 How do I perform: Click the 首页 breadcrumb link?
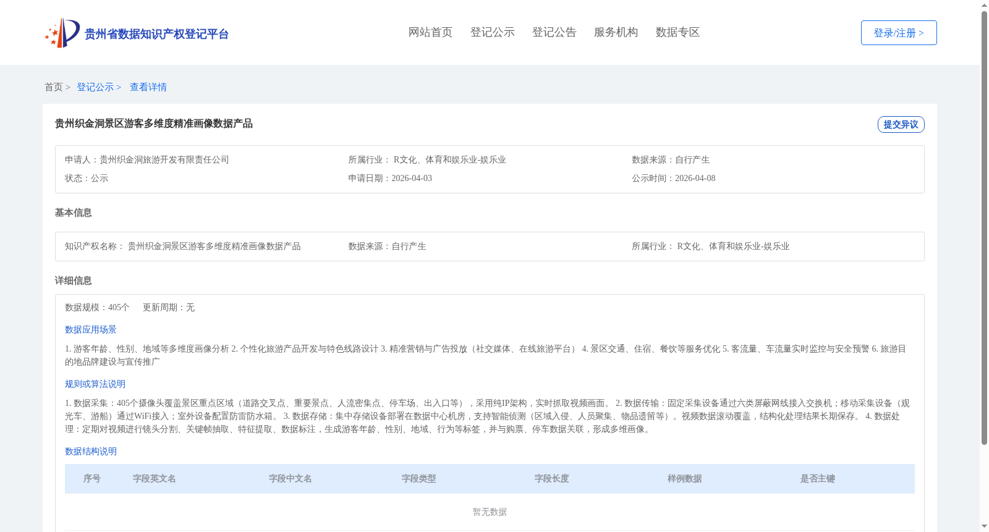click(x=54, y=87)
